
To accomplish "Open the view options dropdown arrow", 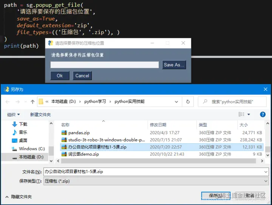I will click(x=249, y=114).
